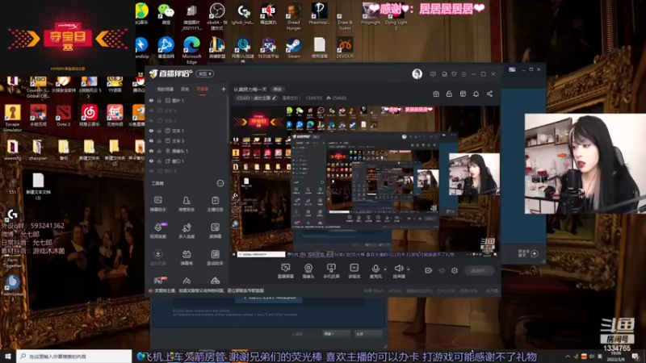Open the Dota 2 desktop shortcut
This screenshot has width=646, height=363.
pyautogui.click(x=64, y=115)
